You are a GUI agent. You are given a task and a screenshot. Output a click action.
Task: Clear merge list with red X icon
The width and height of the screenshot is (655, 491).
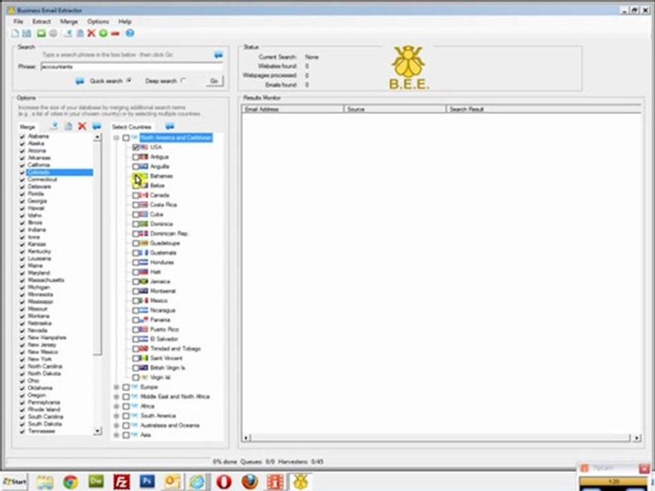83,126
